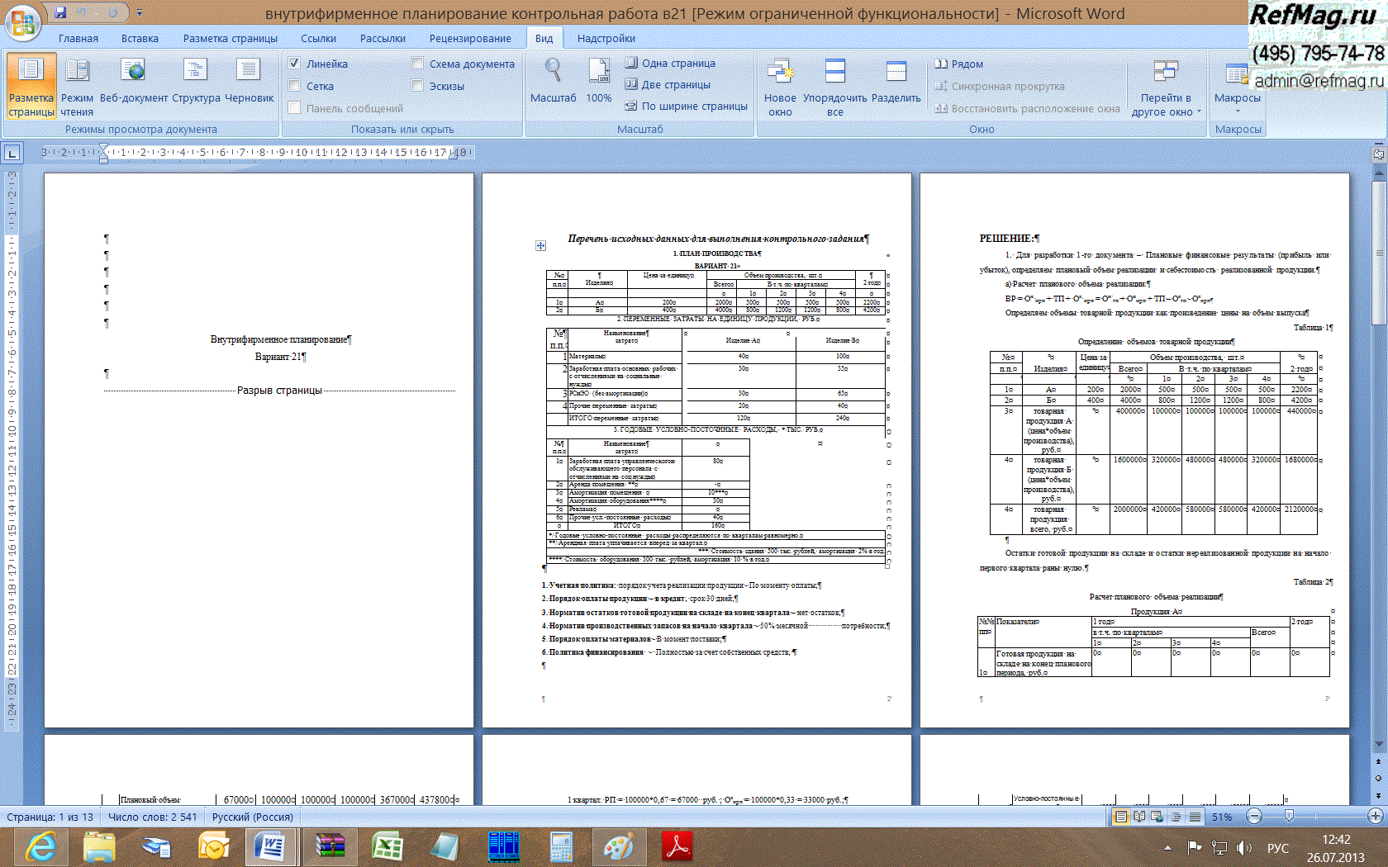Screen dimensions: 1388x867
Task: Open Excel from the Windows taskbar
Action: (x=387, y=846)
